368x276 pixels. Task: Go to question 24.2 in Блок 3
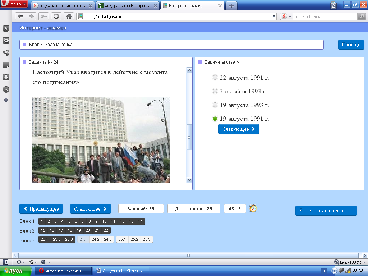tap(96, 239)
